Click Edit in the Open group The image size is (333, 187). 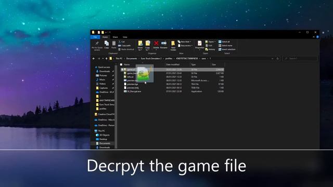click(209, 46)
